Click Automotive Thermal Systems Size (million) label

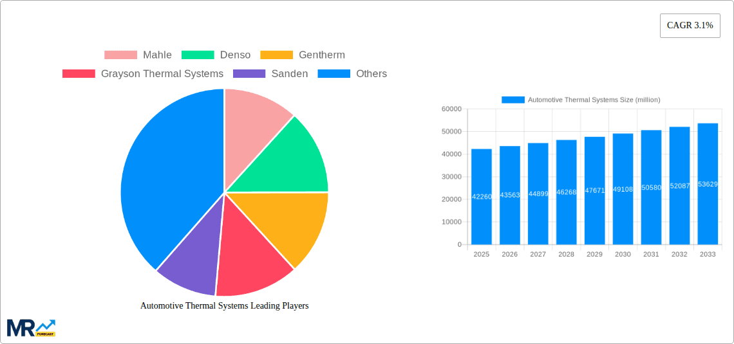point(594,100)
